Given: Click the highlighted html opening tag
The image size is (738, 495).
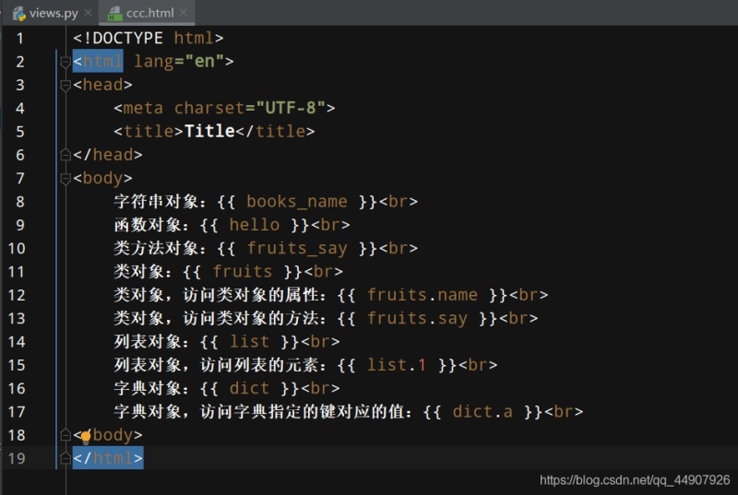Looking at the screenshot, I should (x=98, y=62).
